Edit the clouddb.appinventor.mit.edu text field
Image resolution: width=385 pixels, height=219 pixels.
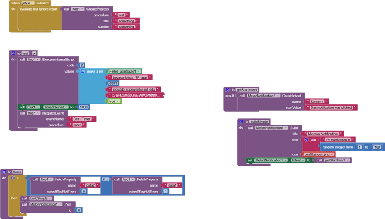[134, 89]
